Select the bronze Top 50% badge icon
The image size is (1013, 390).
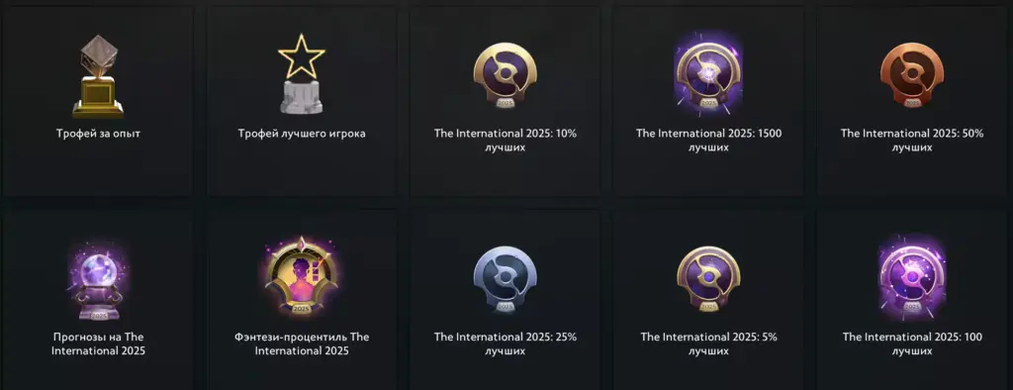[911, 76]
